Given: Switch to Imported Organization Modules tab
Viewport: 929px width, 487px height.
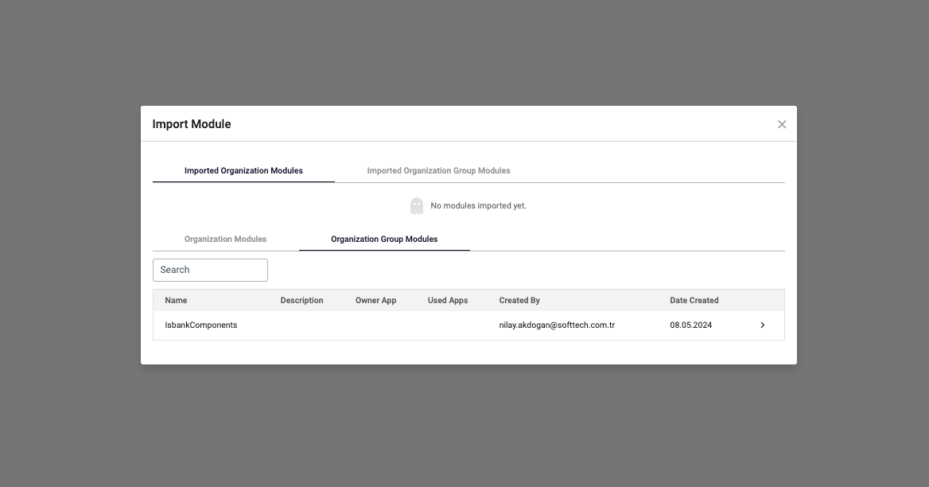Looking at the screenshot, I should click(243, 170).
